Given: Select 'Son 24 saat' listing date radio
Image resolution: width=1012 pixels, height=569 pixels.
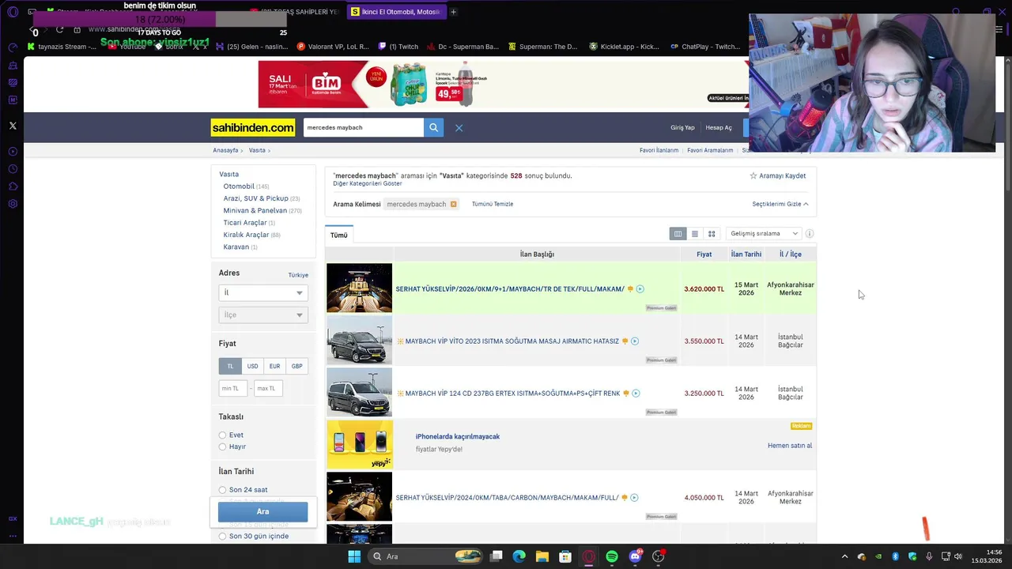Looking at the screenshot, I should [x=222, y=490].
